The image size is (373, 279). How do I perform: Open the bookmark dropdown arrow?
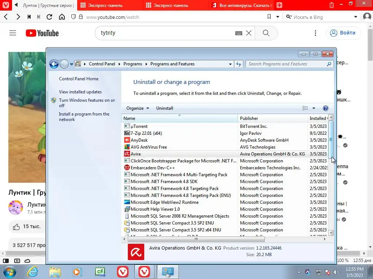(x=278, y=17)
